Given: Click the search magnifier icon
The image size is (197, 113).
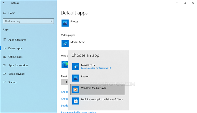Looking at the screenshot, I should click(x=51, y=21).
